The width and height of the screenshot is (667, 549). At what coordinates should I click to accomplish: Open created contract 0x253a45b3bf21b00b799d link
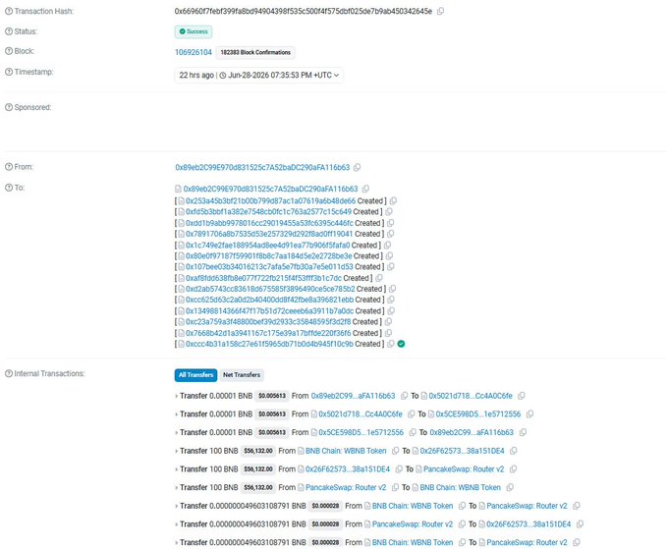point(270,200)
